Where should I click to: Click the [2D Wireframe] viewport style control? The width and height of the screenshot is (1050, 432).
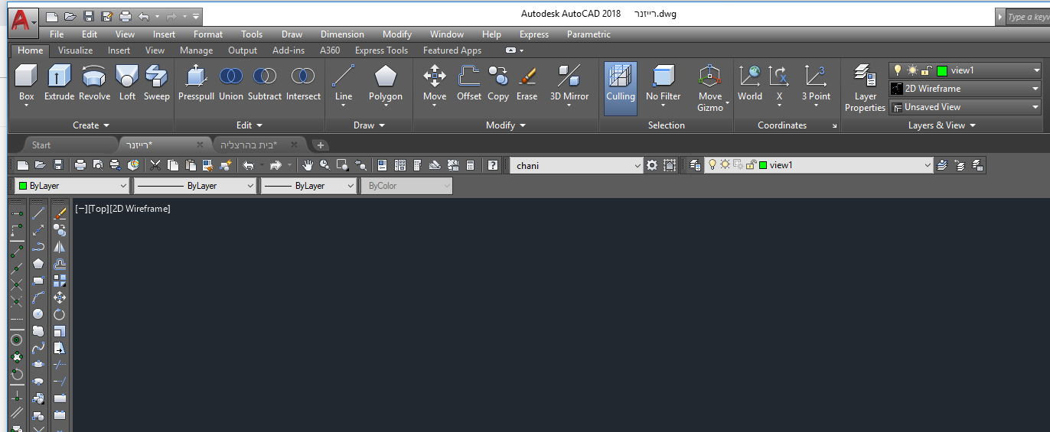[x=140, y=209]
